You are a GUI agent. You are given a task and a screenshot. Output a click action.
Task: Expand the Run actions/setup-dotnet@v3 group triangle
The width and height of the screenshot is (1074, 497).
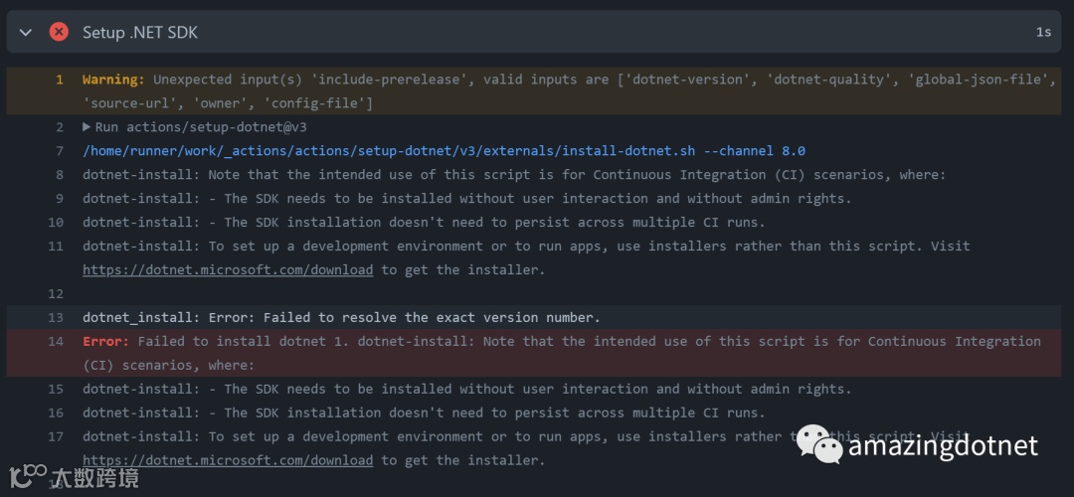pyautogui.click(x=87, y=126)
